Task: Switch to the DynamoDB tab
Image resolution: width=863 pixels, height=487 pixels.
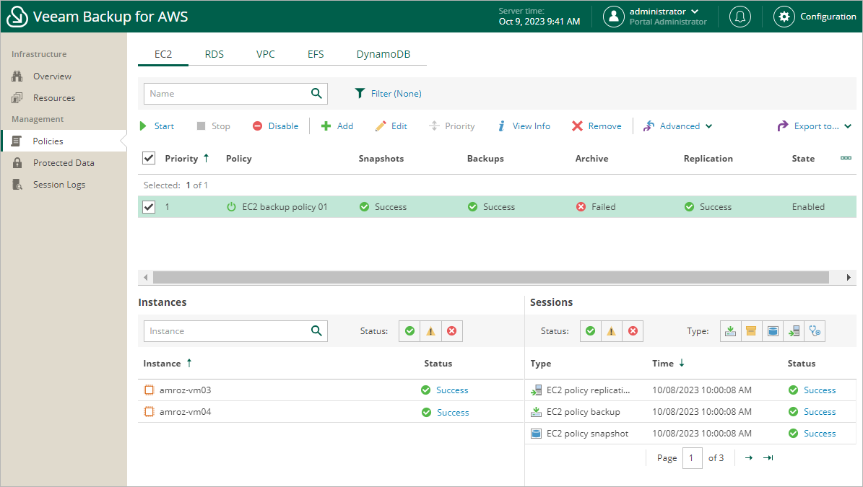Action: click(x=383, y=54)
